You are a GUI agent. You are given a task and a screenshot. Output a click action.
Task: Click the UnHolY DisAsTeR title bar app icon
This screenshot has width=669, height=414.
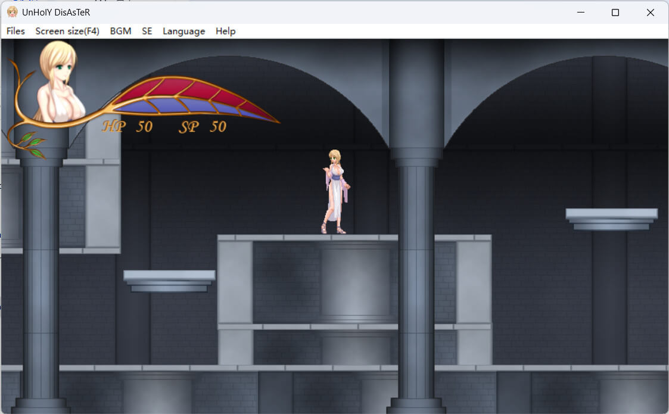[x=12, y=12]
